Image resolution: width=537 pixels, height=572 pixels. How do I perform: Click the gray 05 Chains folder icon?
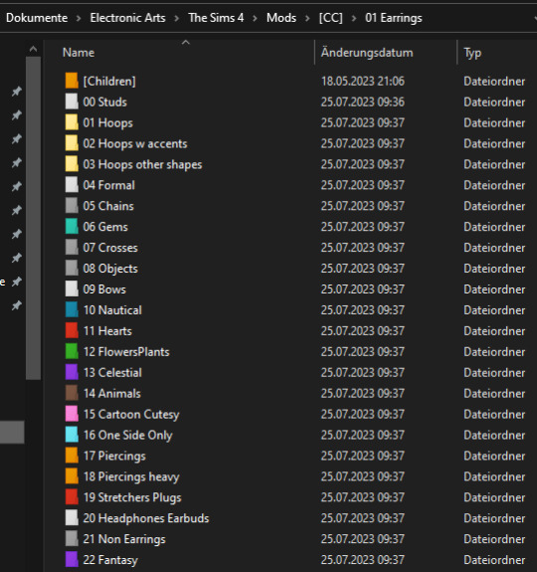tap(72, 205)
